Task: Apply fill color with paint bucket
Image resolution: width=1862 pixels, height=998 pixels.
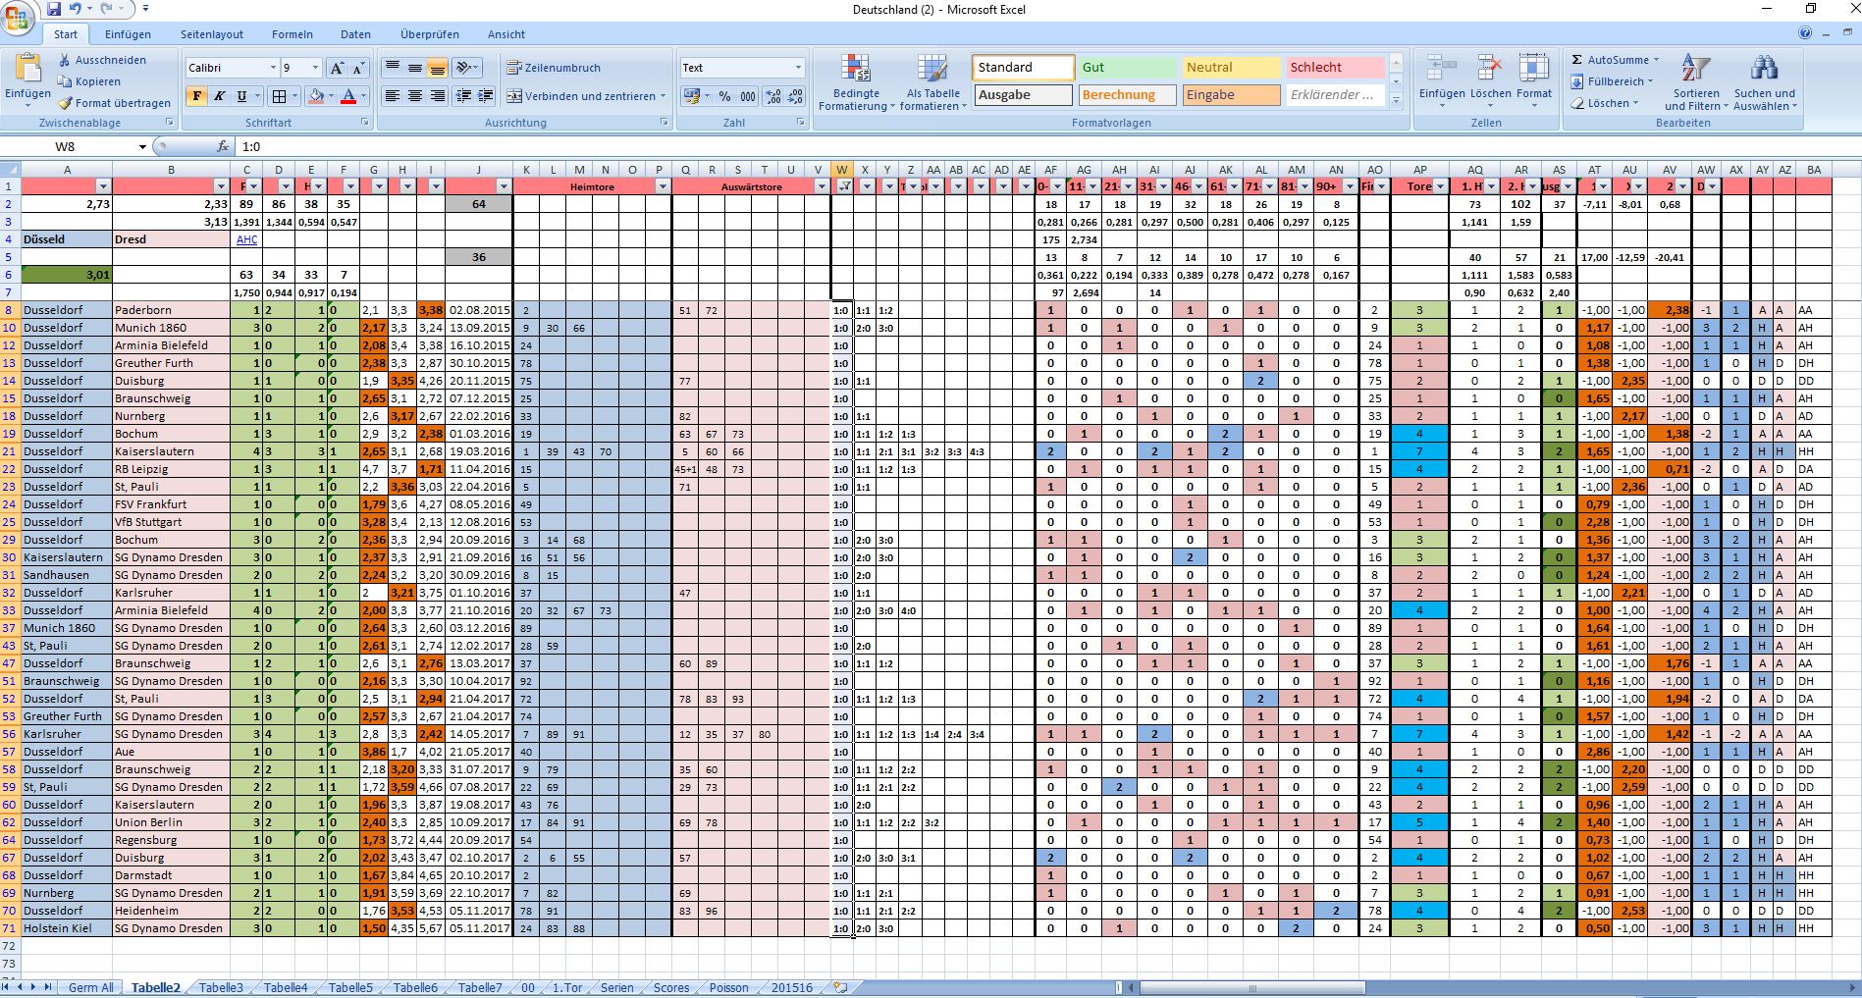Action: pyautogui.click(x=315, y=96)
